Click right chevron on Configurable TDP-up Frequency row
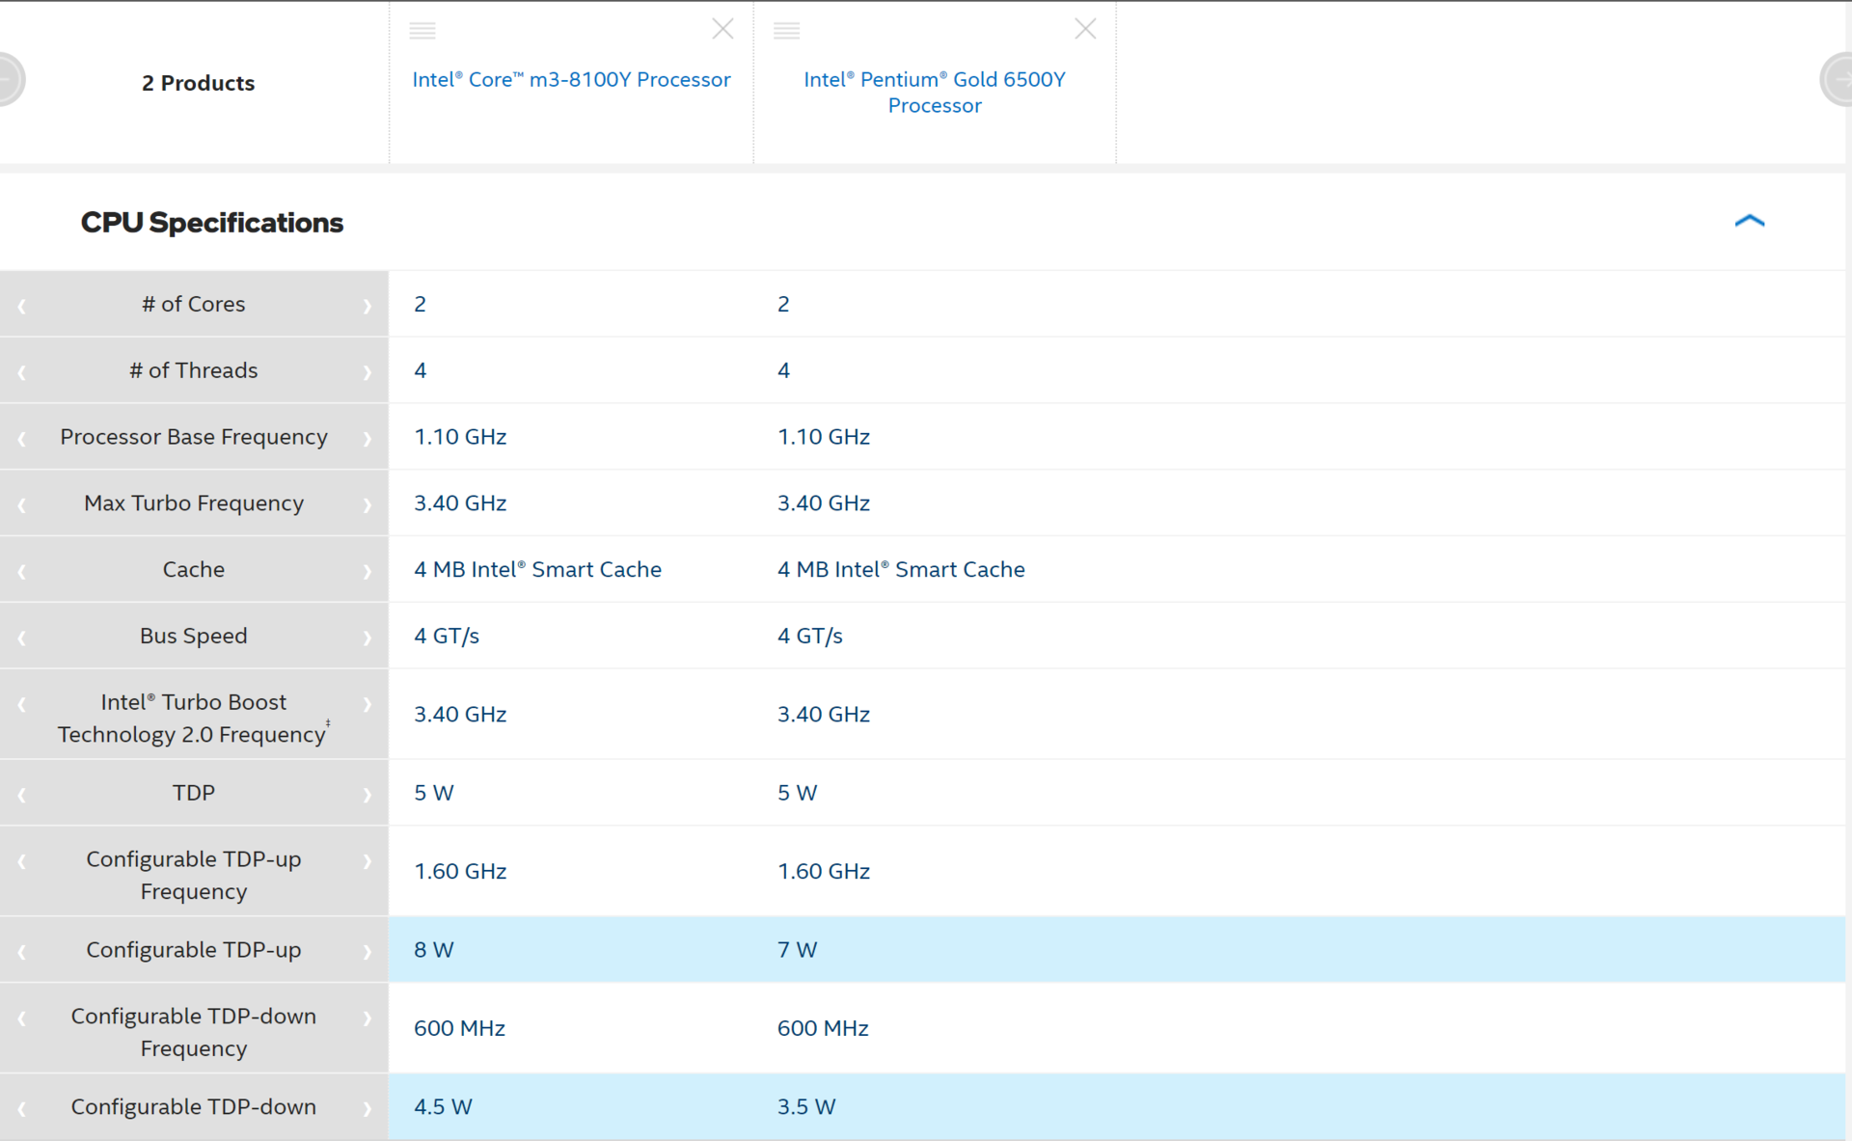 tap(367, 861)
